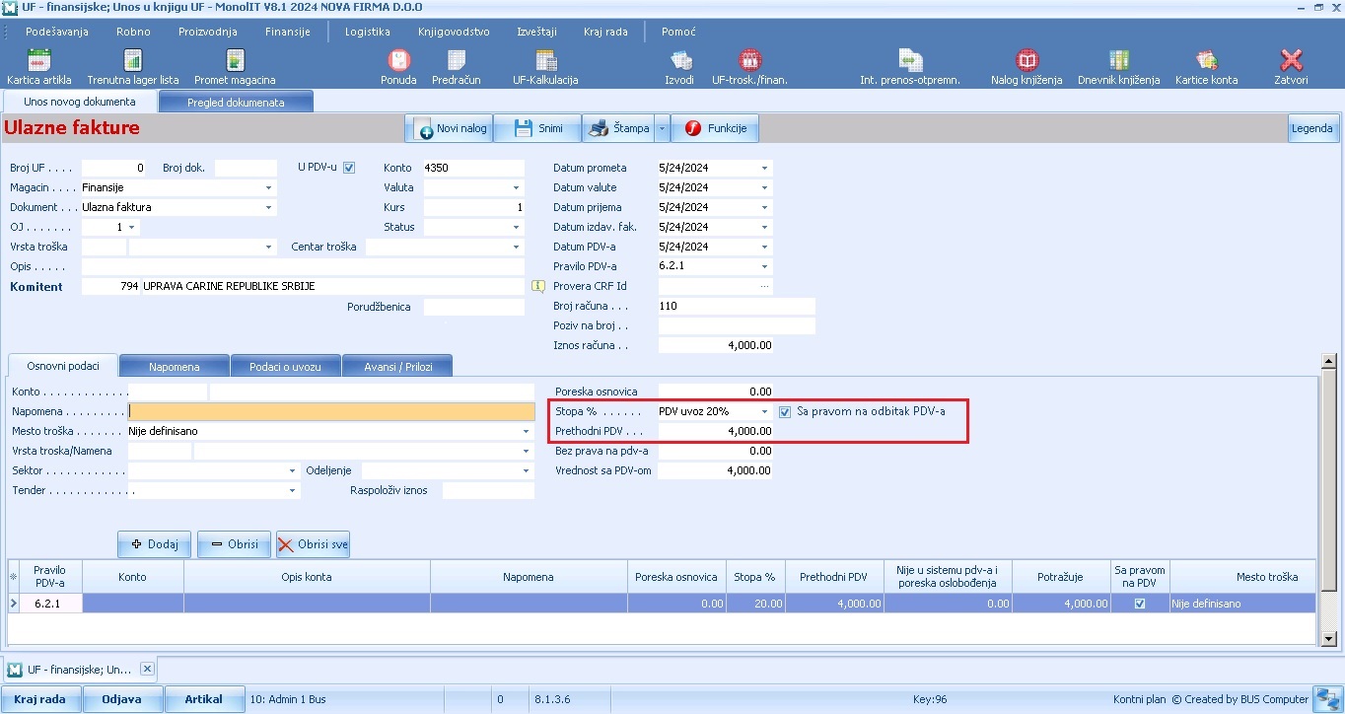Expand the Stopa % dropdown
This screenshot has width=1345, height=714.
point(764,411)
